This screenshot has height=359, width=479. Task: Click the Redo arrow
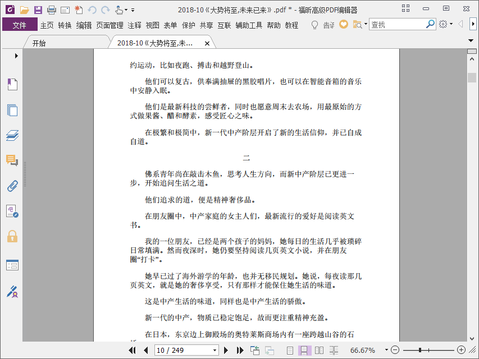[106, 10]
